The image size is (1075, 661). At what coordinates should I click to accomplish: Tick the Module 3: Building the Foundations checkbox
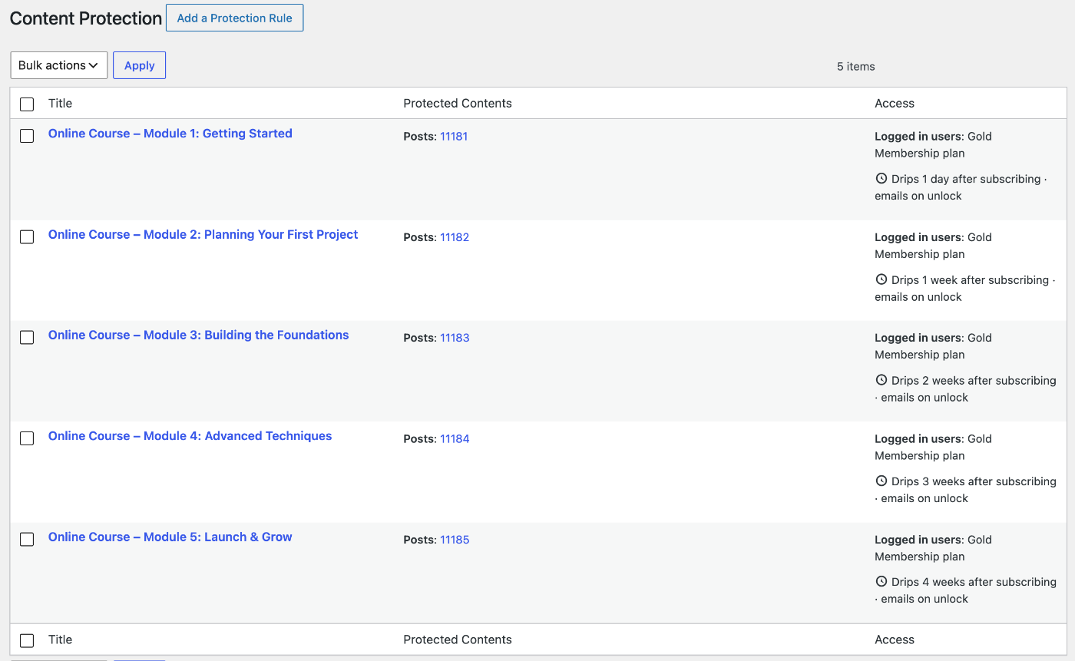pos(27,337)
